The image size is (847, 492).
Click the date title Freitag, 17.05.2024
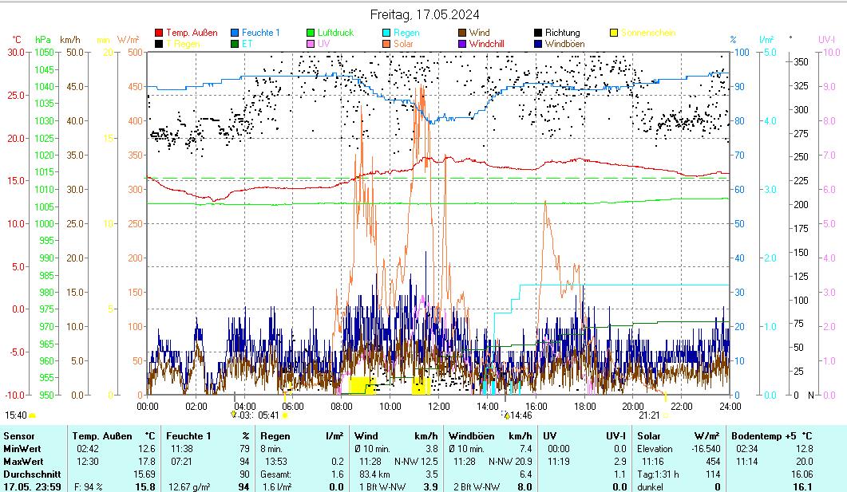(423, 14)
